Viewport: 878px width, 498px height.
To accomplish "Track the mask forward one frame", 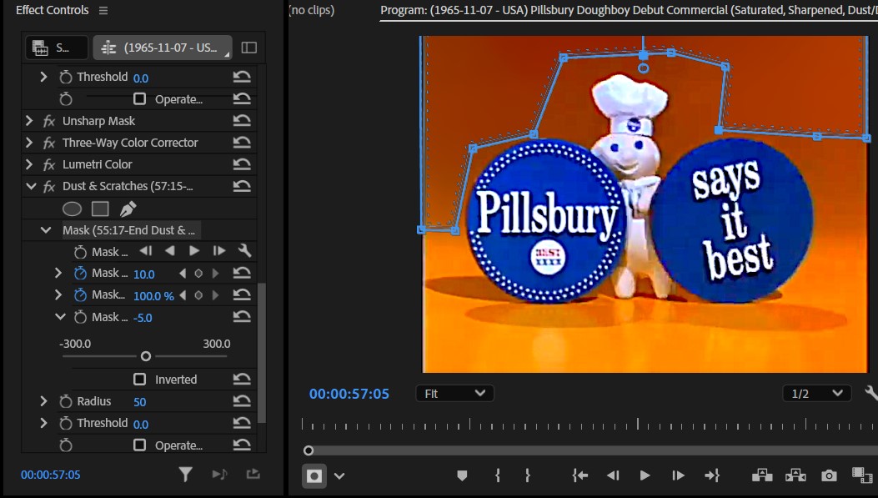I will (x=219, y=251).
